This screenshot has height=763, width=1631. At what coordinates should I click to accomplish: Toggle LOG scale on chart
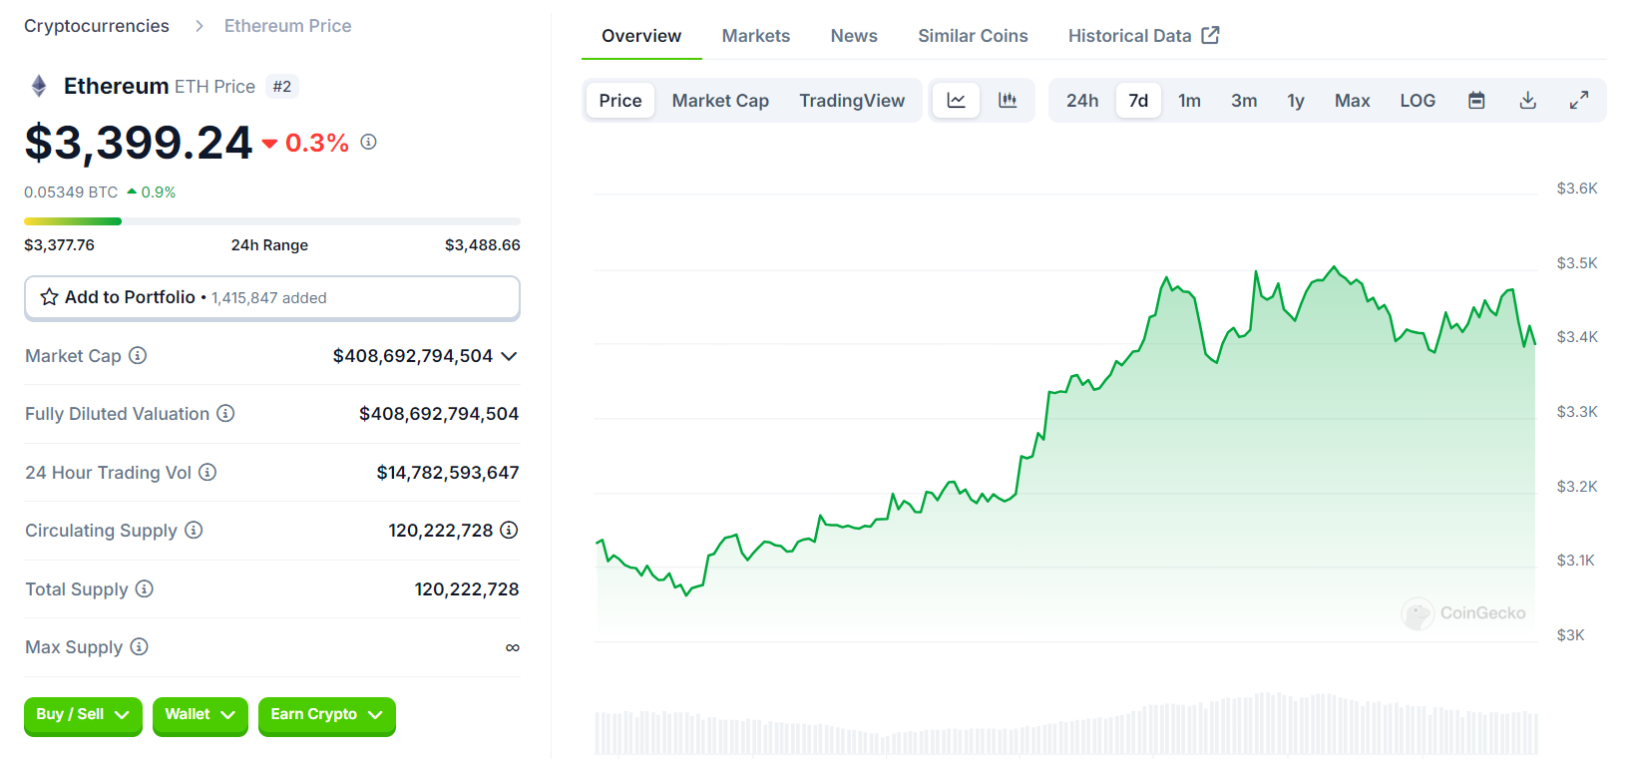point(1418,100)
